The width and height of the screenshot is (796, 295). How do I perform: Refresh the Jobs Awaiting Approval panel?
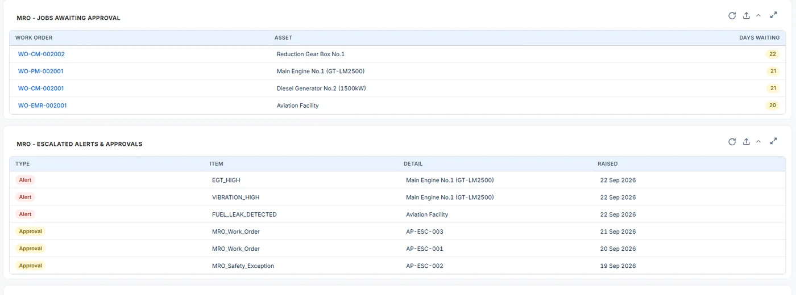(x=732, y=16)
